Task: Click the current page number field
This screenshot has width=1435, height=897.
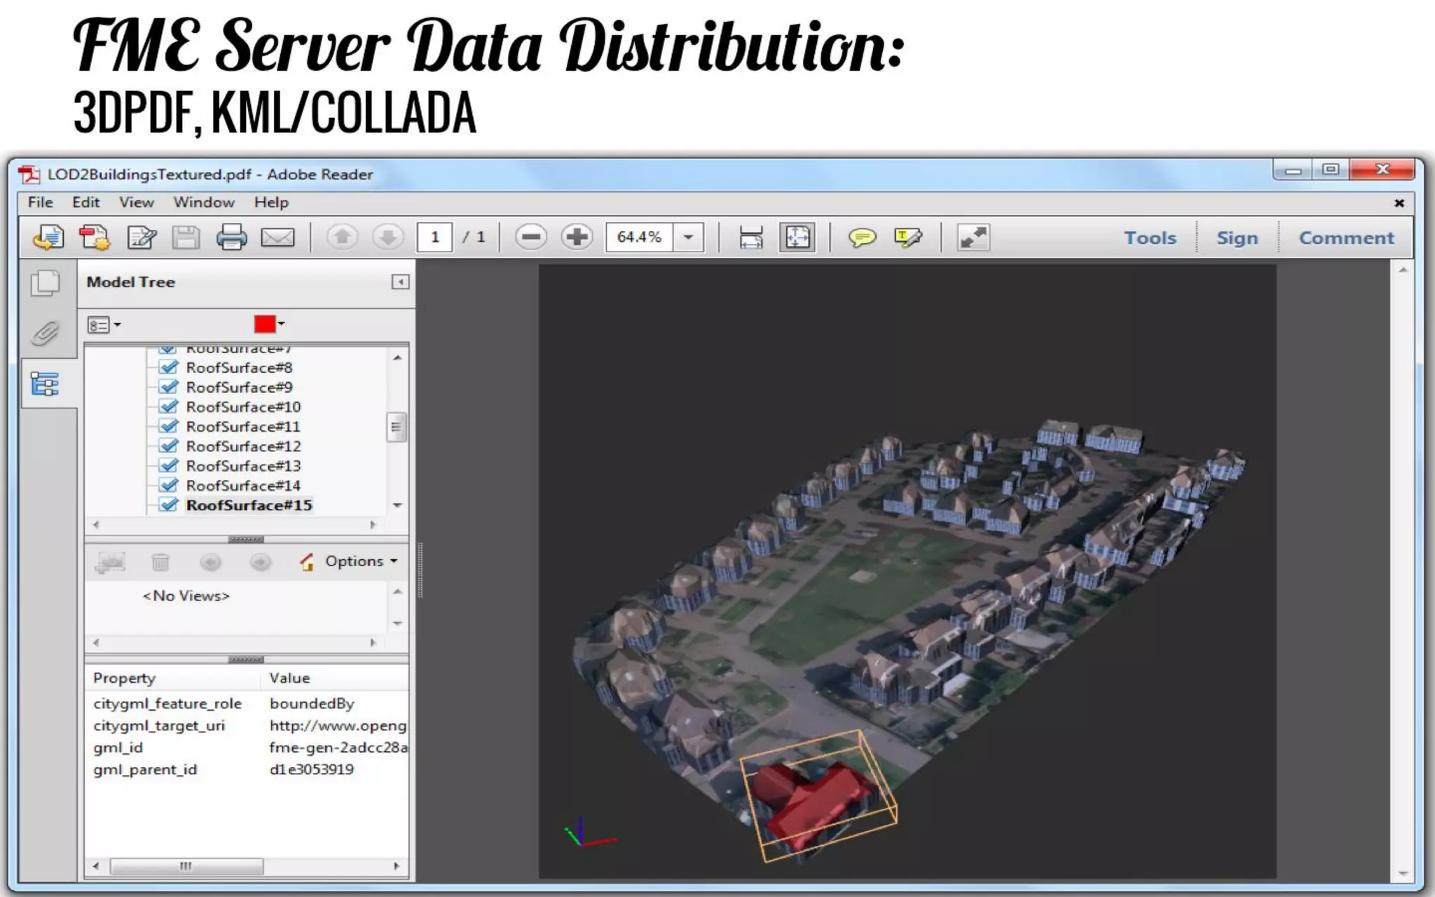Action: [434, 238]
